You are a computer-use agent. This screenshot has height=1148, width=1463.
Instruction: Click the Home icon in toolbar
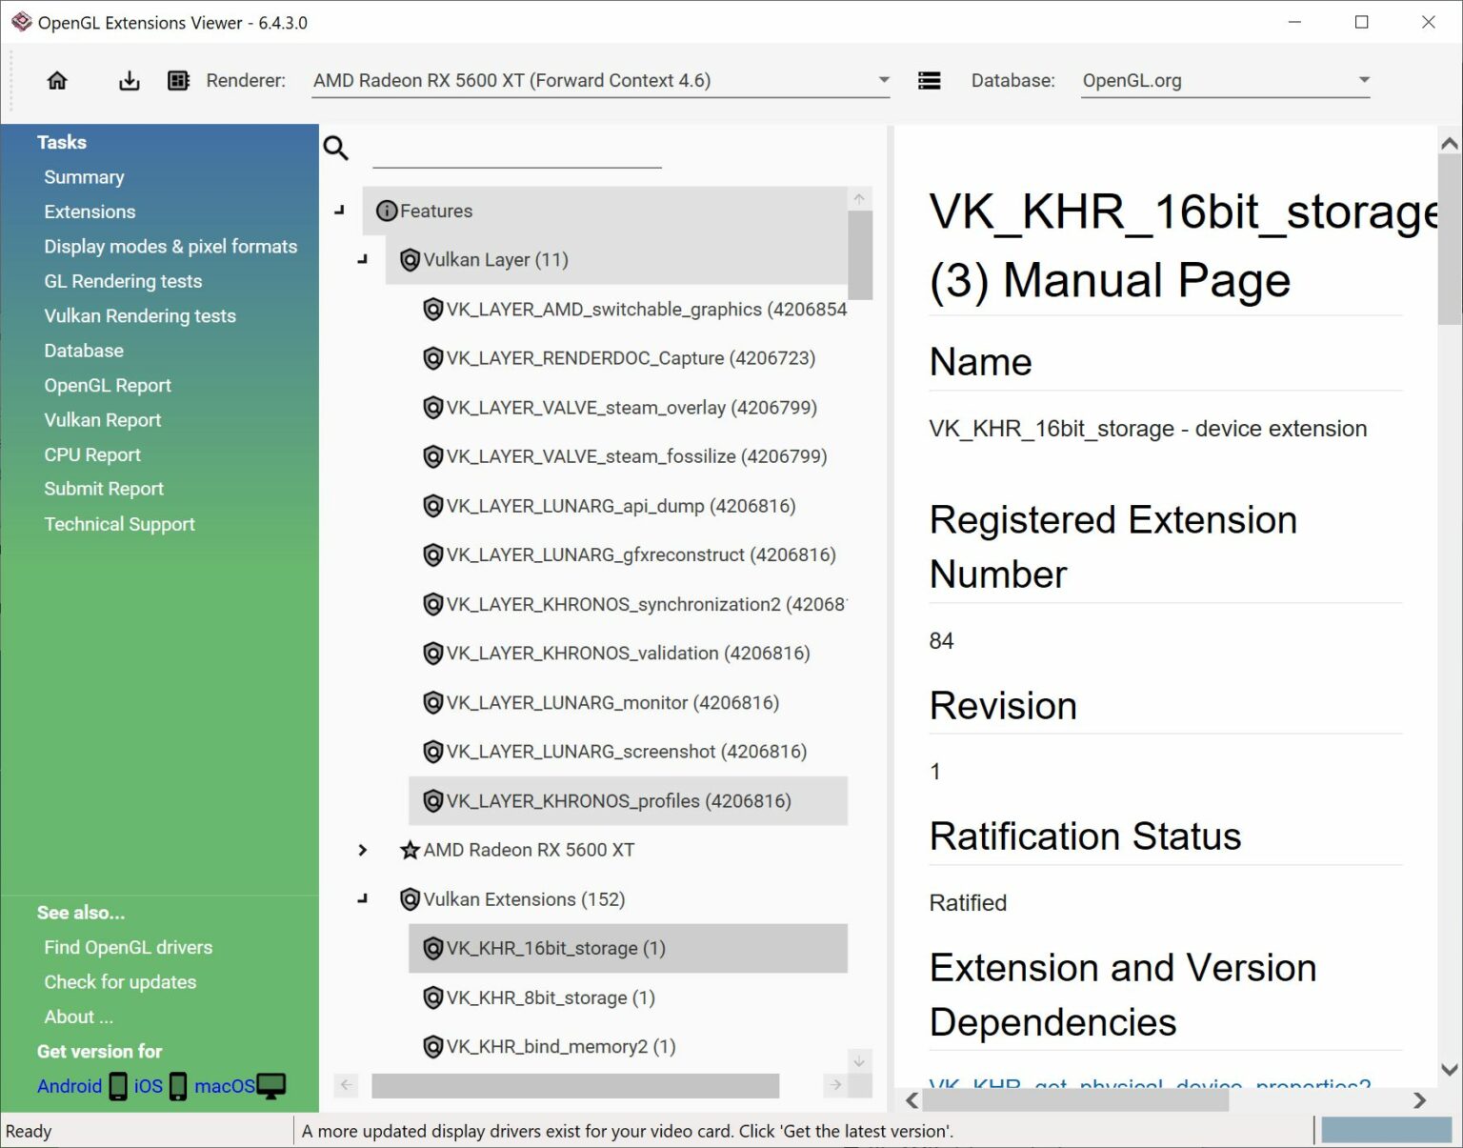pyautogui.click(x=57, y=81)
